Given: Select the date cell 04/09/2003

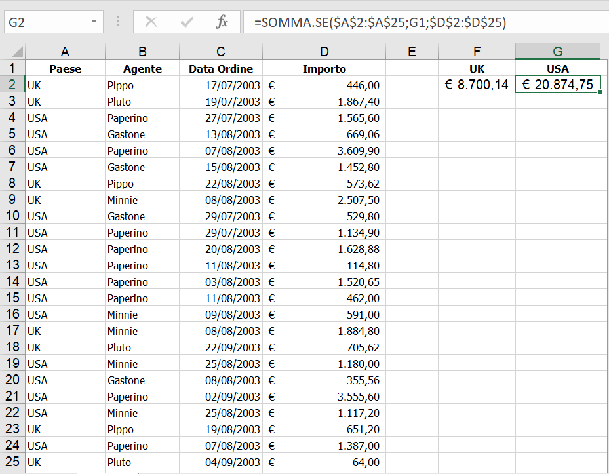Looking at the screenshot, I should click(x=221, y=462).
